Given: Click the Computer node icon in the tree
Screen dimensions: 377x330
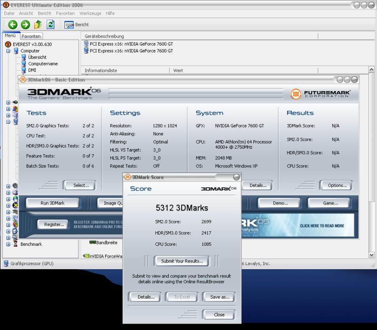Looking at the screenshot, I should tap(16, 51).
